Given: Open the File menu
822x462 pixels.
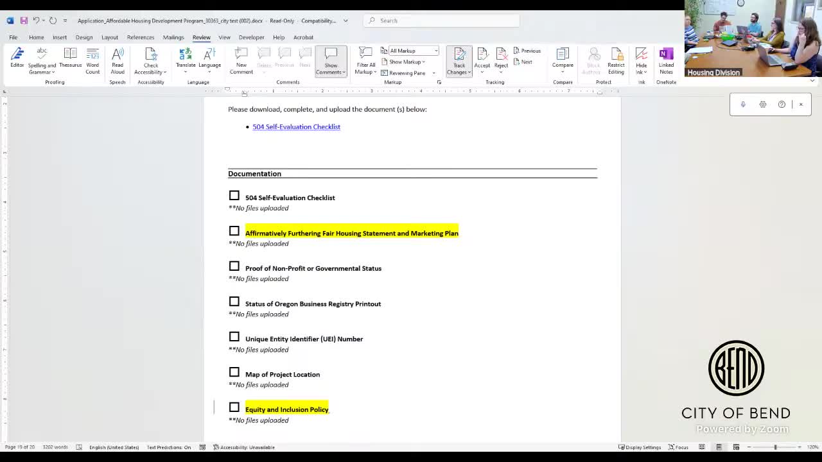Looking at the screenshot, I should [x=13, y=37].
